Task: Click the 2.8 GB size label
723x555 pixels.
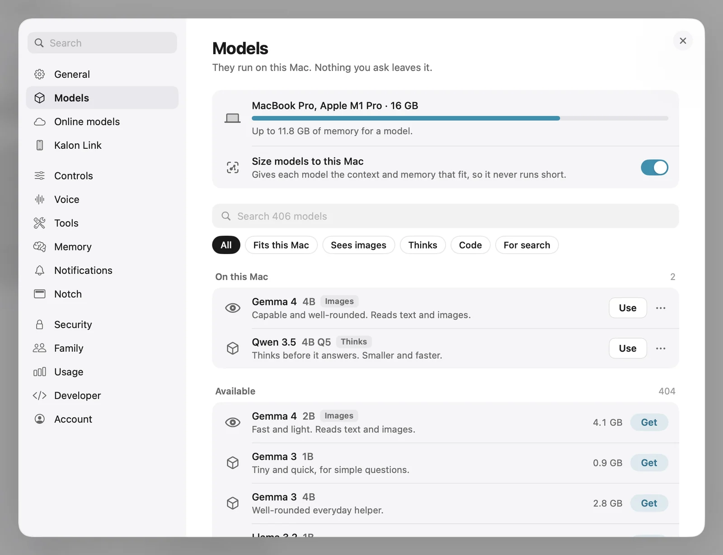Action: (607, 503)
